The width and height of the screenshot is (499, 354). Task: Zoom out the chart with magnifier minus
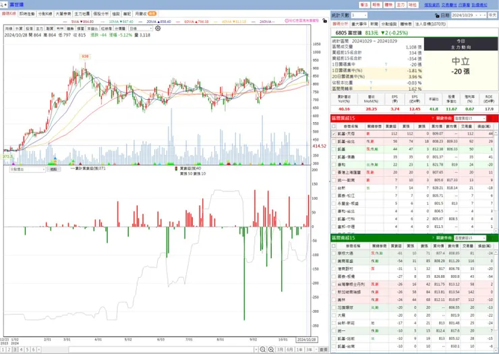(x=262, y=349)
